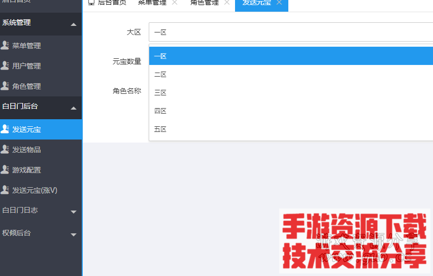
Task: Click monitor icon on 后台首页 tab
Action: (x=91, y=3)
